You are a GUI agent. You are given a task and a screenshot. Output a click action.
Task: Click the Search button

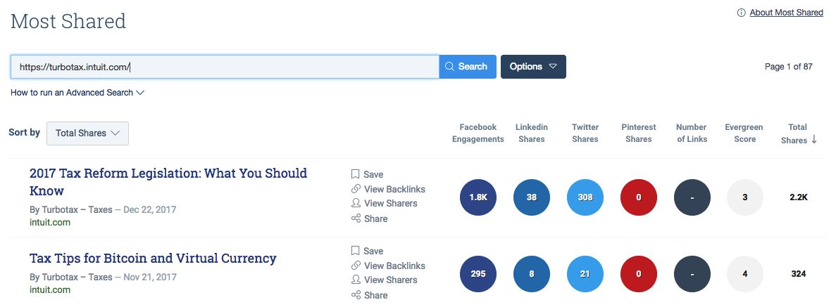(468, 67)
